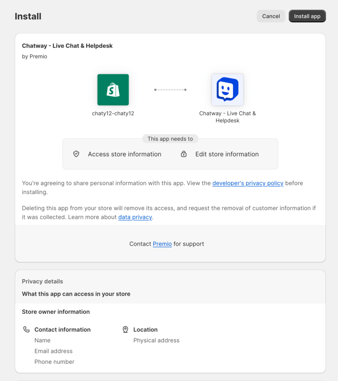338x381 pixels.
Task: Click the Privacy details section header
Action: 42,281
